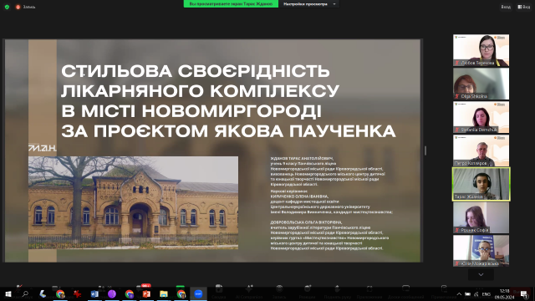Open File Explorer from the taskbar
This screenshot has width=535, height=301.
pos(164,293)
